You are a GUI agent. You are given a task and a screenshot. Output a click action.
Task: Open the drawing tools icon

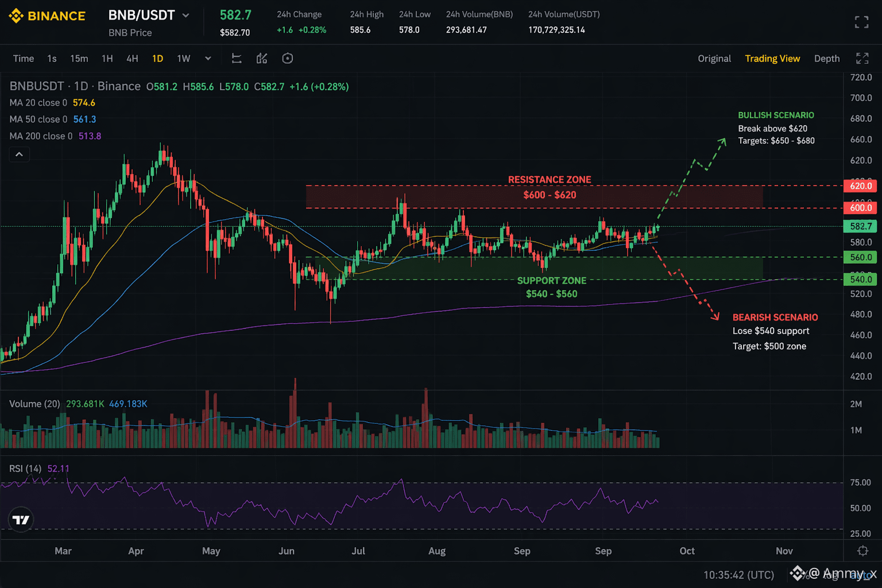(x=237, y=59)
